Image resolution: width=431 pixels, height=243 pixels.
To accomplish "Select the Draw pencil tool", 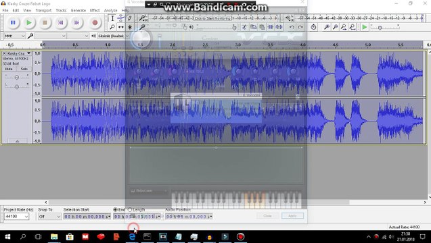I will pos(129,18).
